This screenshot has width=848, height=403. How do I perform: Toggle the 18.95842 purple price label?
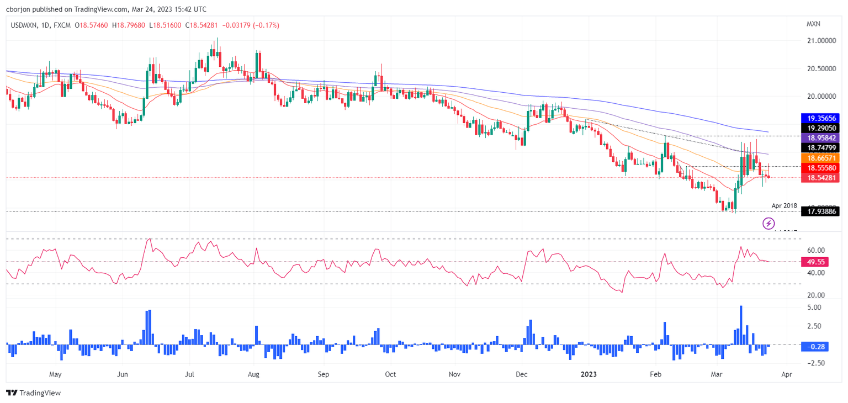pos(820,137)
